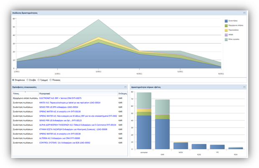Open SENSO PER LEI EPR LEAD-00054 link
The width and height of the screenshot is (259, 168).
point(58,107)
